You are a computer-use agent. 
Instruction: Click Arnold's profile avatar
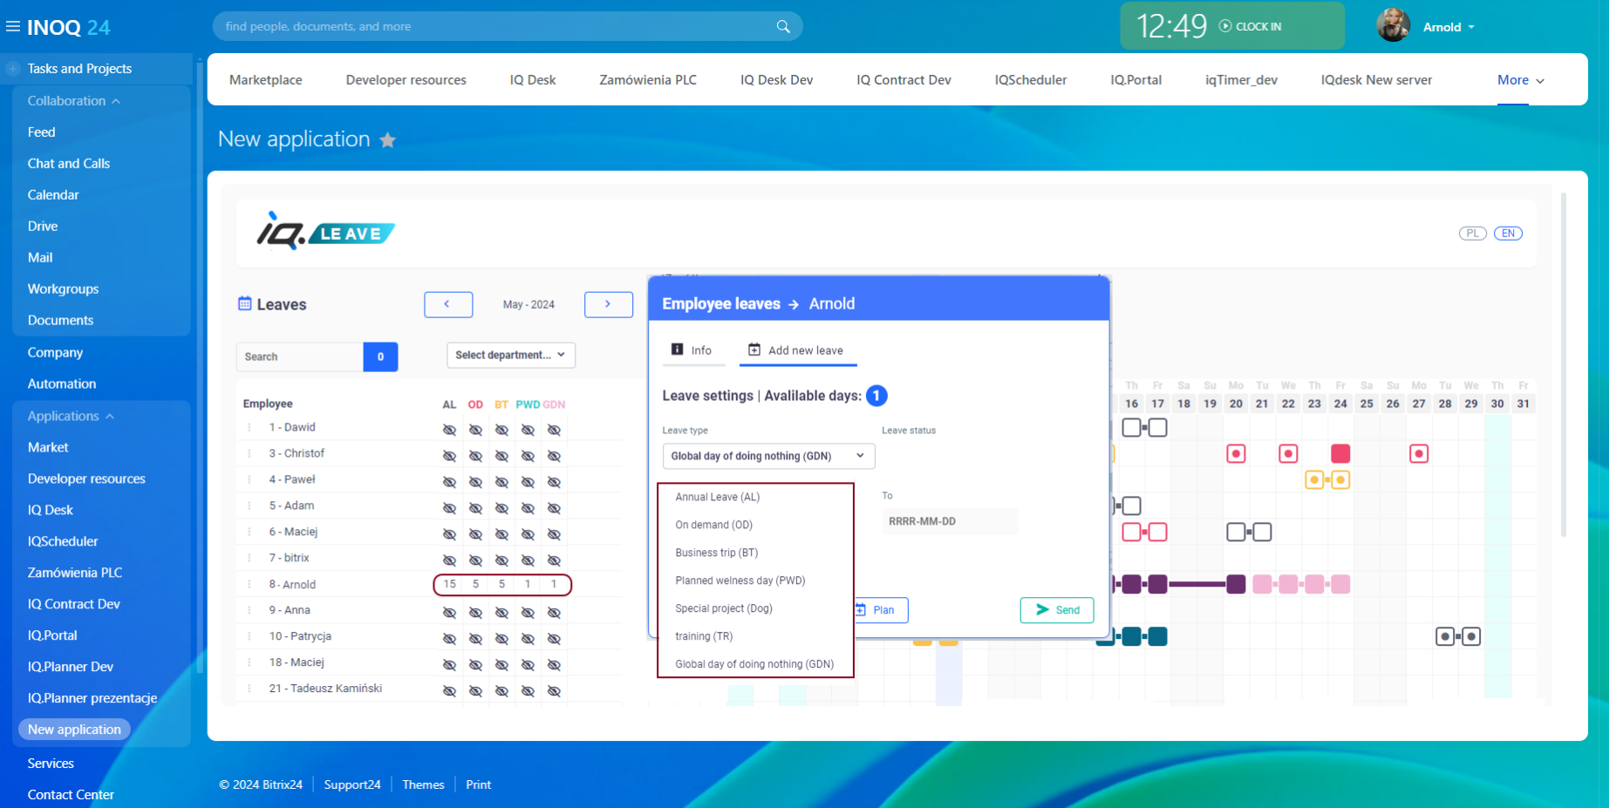[1393, 25]
